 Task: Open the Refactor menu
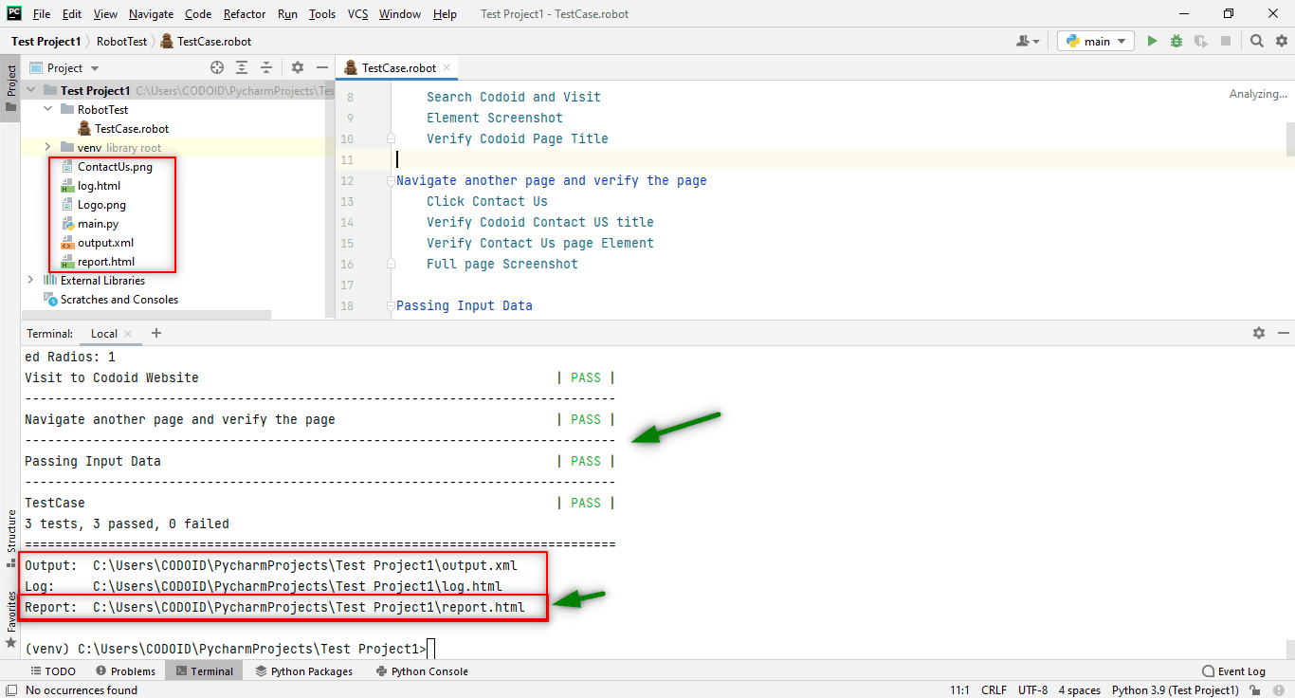(244, 13)
